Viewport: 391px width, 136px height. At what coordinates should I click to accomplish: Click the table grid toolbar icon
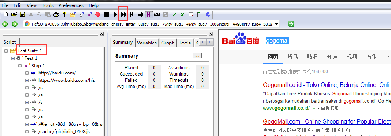tap(191, 14)
